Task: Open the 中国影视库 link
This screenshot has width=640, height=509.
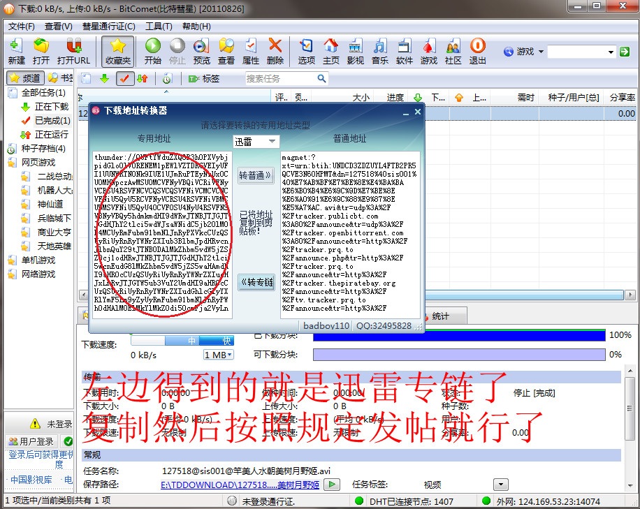Action: [x=31, y=480]
